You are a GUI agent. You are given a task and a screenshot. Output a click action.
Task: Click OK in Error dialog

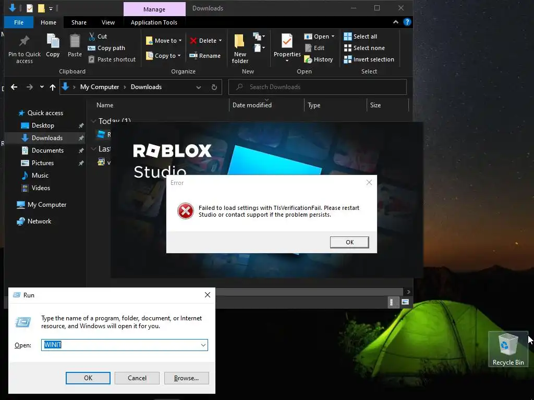tap(349, 242)
